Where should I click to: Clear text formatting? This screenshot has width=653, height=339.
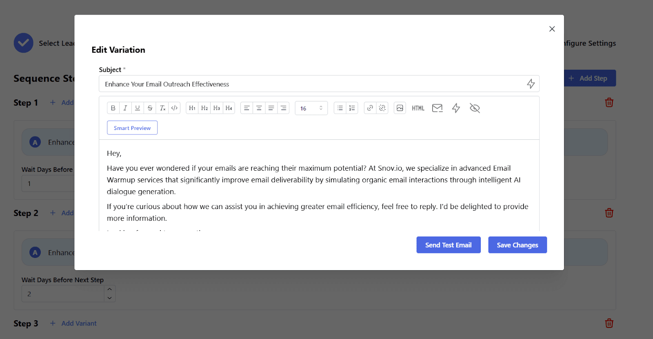click(x=162, y=108)
